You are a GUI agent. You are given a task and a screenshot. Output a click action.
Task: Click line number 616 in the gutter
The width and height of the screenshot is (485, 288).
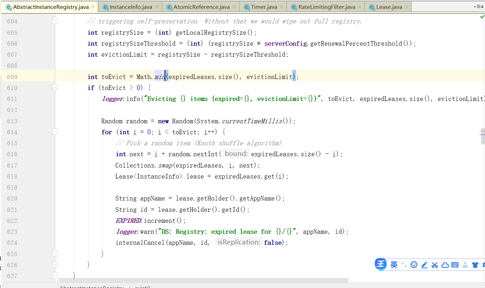click(x=12, y=154)
